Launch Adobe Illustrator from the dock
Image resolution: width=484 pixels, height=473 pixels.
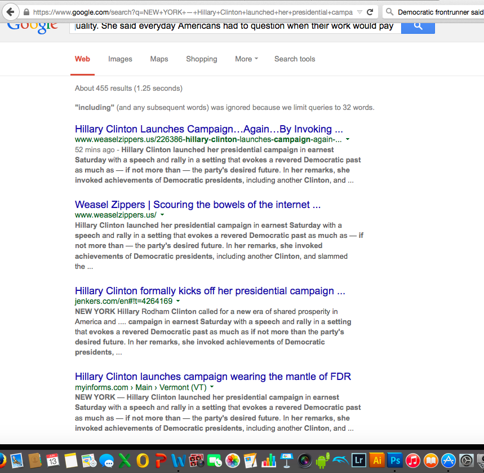(377, 461)
